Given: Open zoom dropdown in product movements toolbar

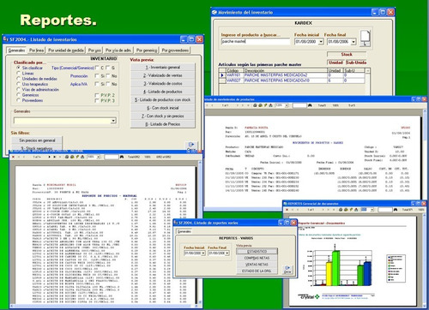Looking at the screenshot, I should pos(287,105).
